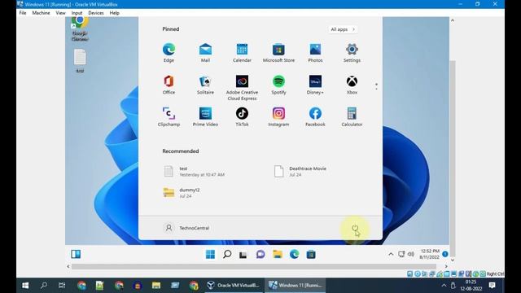Switch to Oracle VM VirtualBox taskbar item
The height and width of the screenshot is (293, 521).
click(x=233, y=286)
